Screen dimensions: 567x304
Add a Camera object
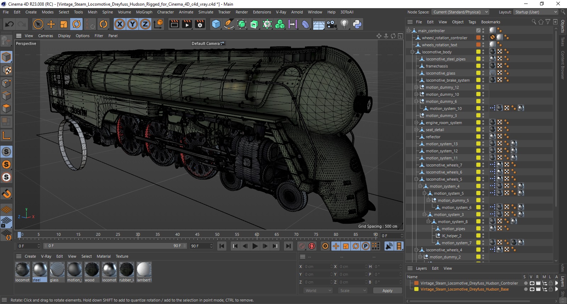tap(331, 24)
